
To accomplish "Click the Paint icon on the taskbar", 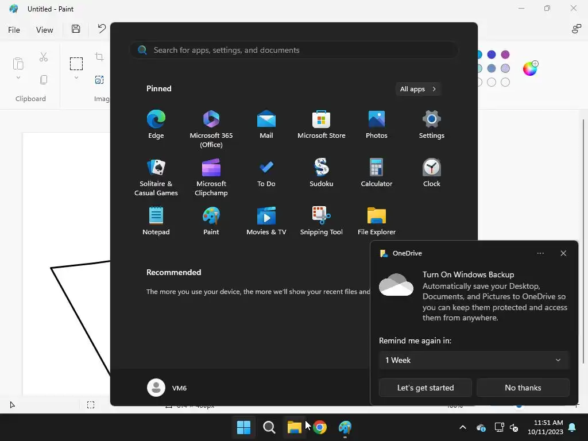I will [x=345, y=427].
